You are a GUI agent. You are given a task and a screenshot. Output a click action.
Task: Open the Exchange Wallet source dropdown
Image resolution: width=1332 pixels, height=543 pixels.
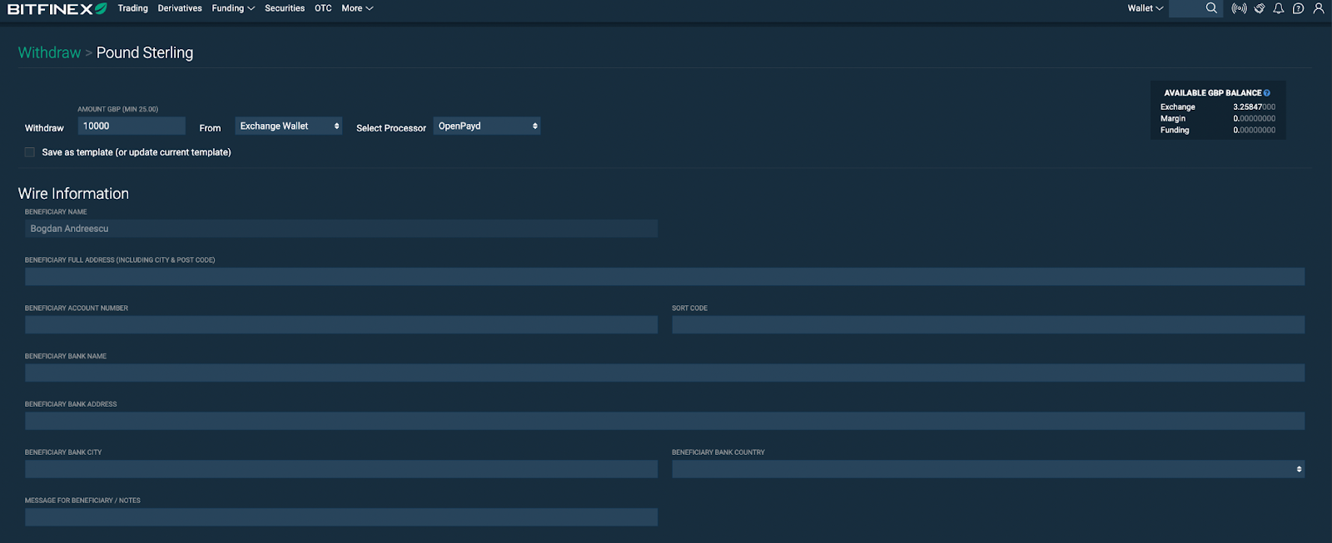[x=288, y=126]
